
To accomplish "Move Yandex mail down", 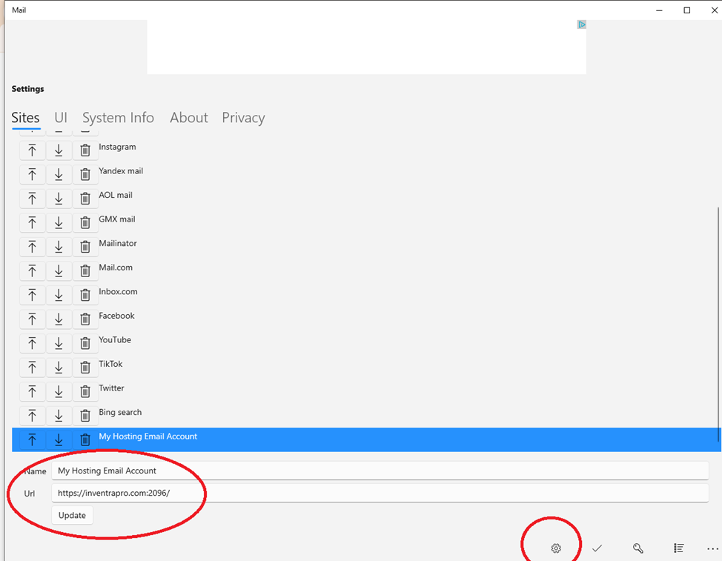I will [x=59, y=174].
